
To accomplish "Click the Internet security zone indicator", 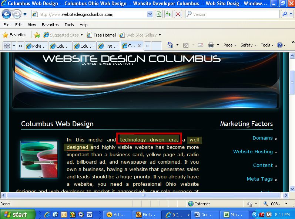I will pyautogui.click(x=199, y=204).
